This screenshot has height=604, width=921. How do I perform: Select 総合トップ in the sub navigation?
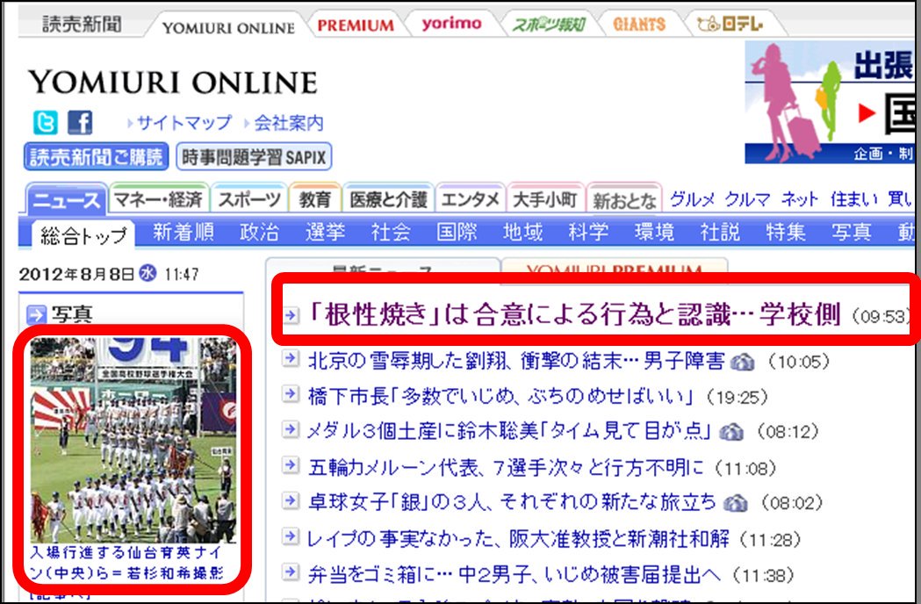click(x=83, y=235)
